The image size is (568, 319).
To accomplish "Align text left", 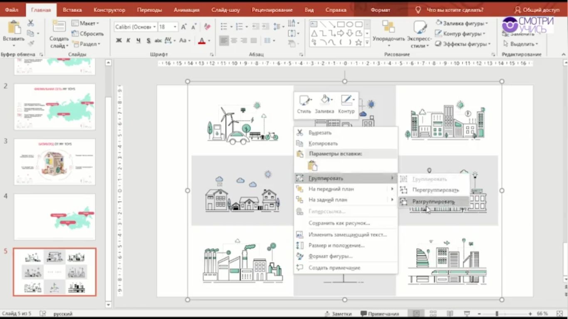I will pos(224,40).
